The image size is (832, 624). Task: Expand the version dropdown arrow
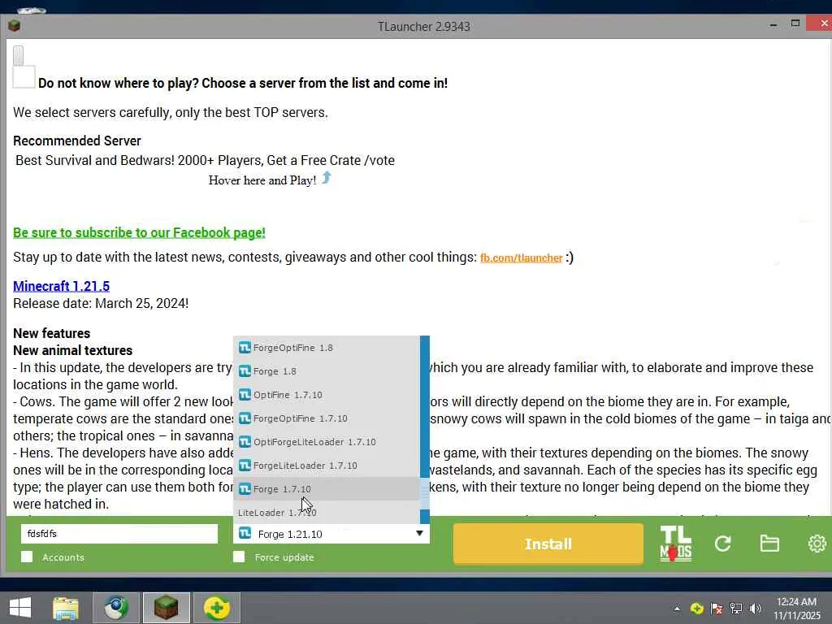419,533
